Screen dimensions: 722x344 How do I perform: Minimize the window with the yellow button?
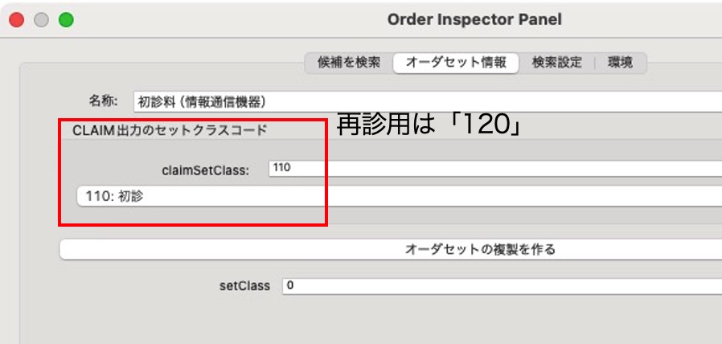point(41,19)
